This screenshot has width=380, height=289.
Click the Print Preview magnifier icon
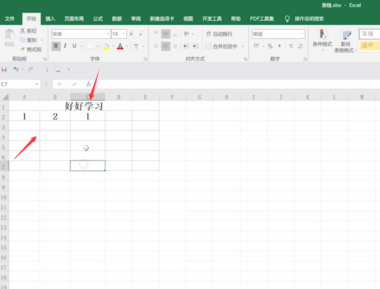point(46,69)
